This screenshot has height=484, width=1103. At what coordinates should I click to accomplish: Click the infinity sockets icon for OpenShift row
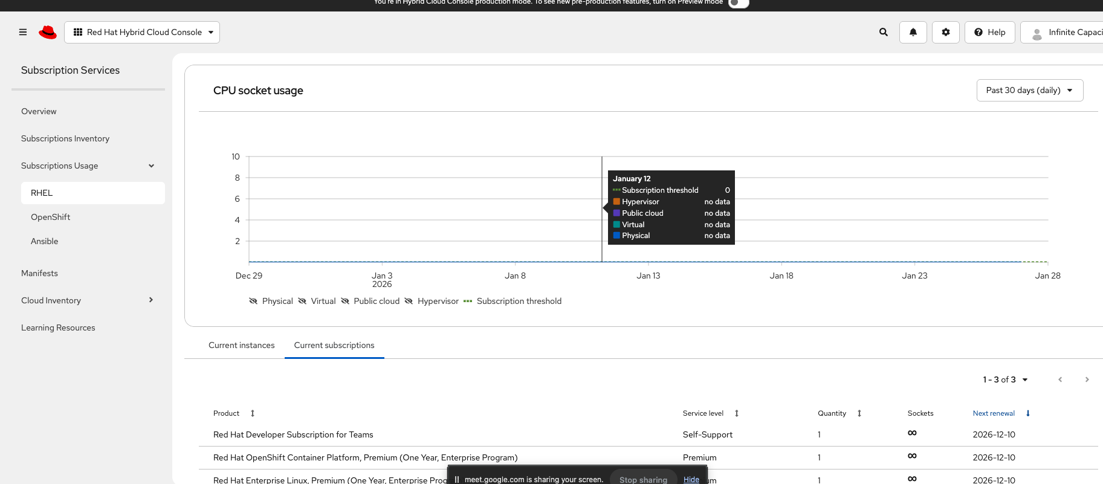912,456
